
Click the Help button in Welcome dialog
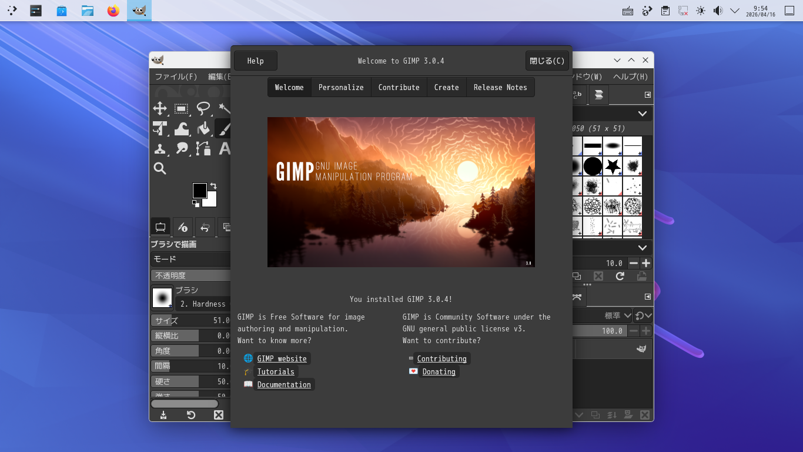point(255,61)
